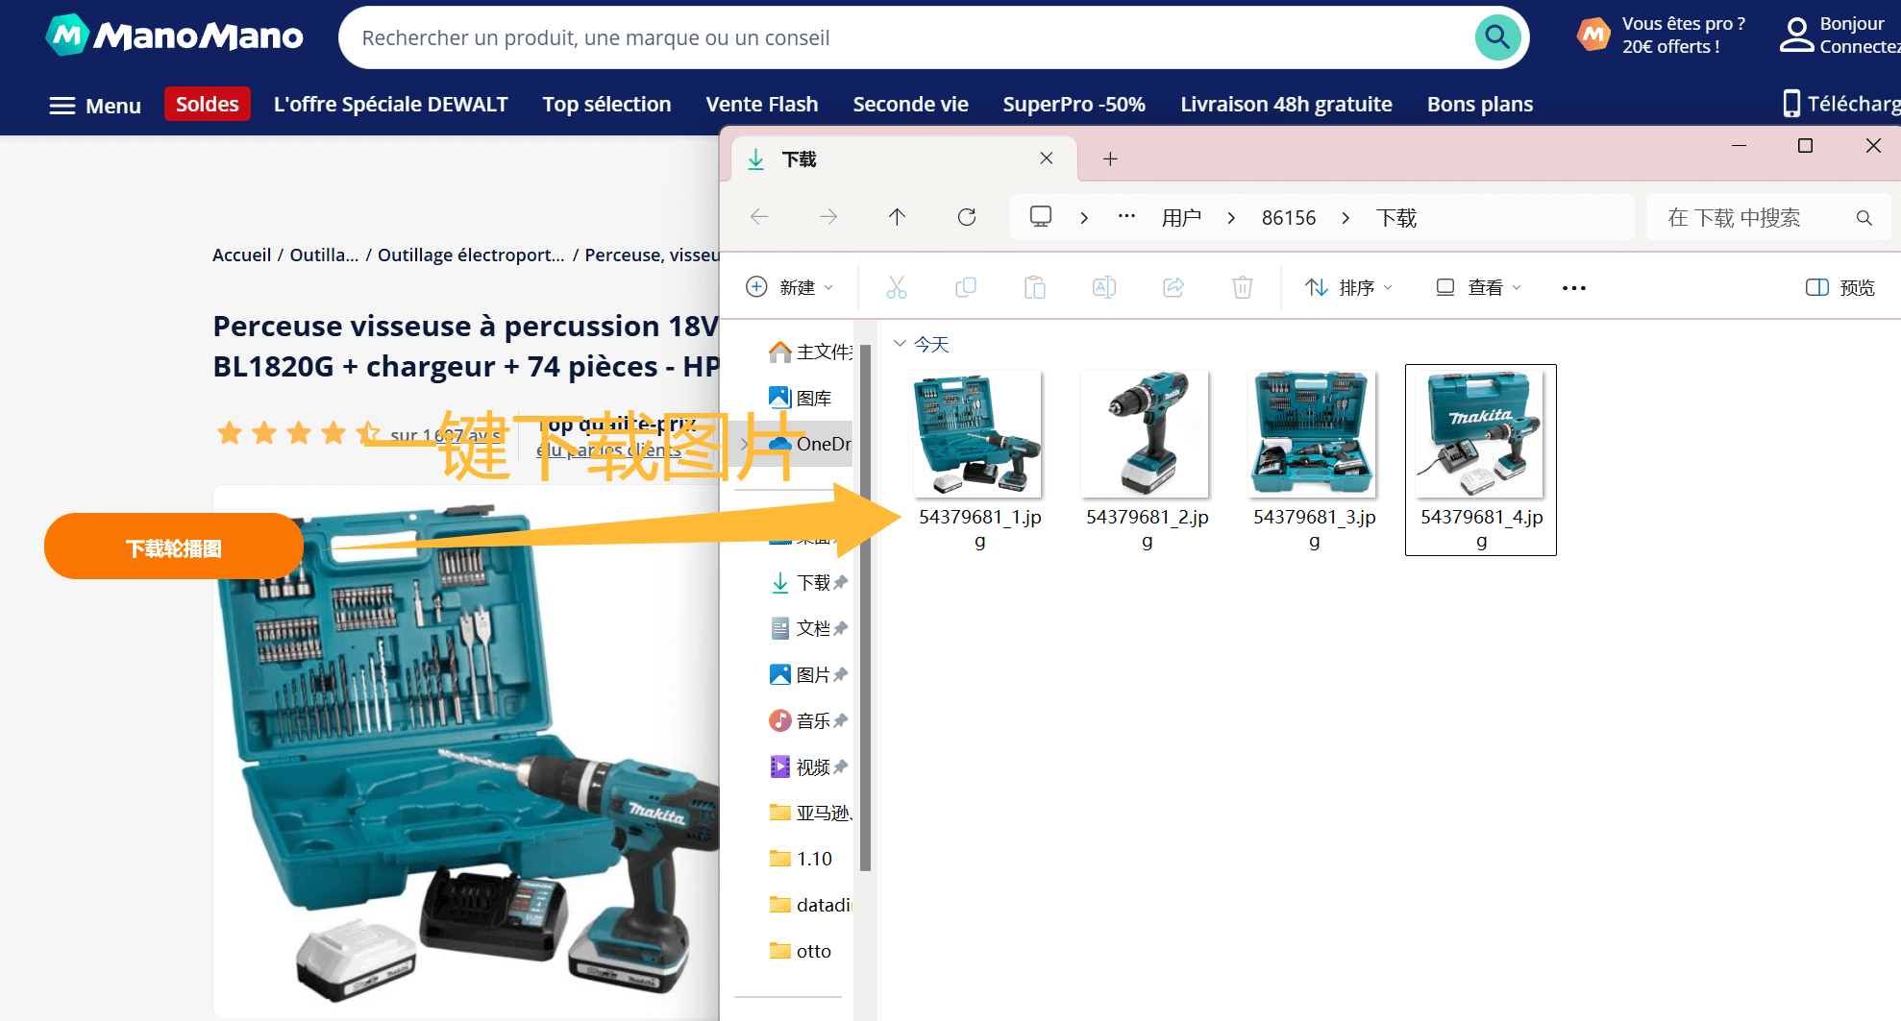Screen dimensions: 1901x1021
Task: Click the ManoMano logo
Action: pos(174,36)
